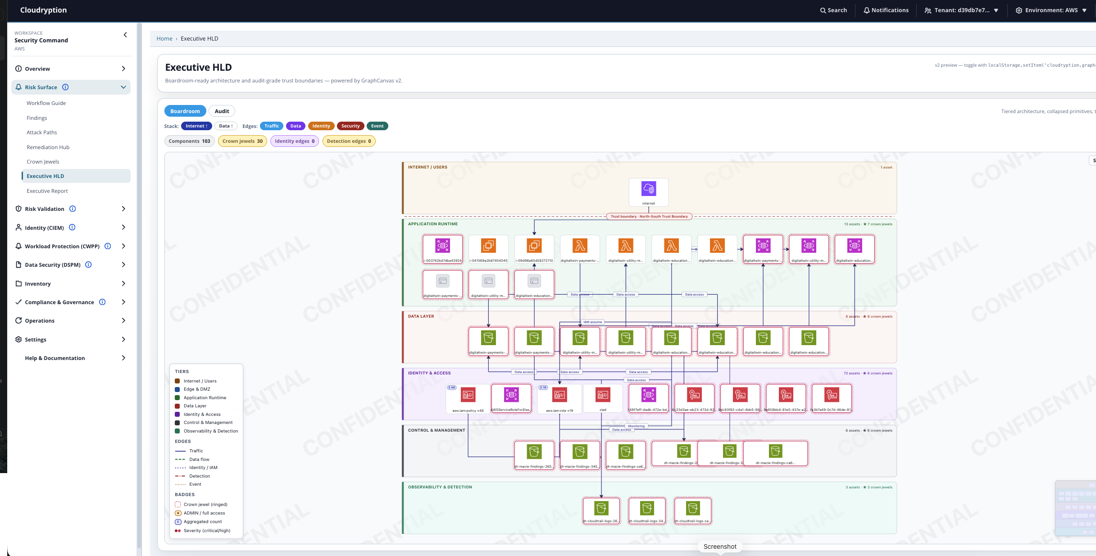Click info icon beside Identity (CIEM)
The width and height of the screenshot is (1096, 556).
(72, 228)
